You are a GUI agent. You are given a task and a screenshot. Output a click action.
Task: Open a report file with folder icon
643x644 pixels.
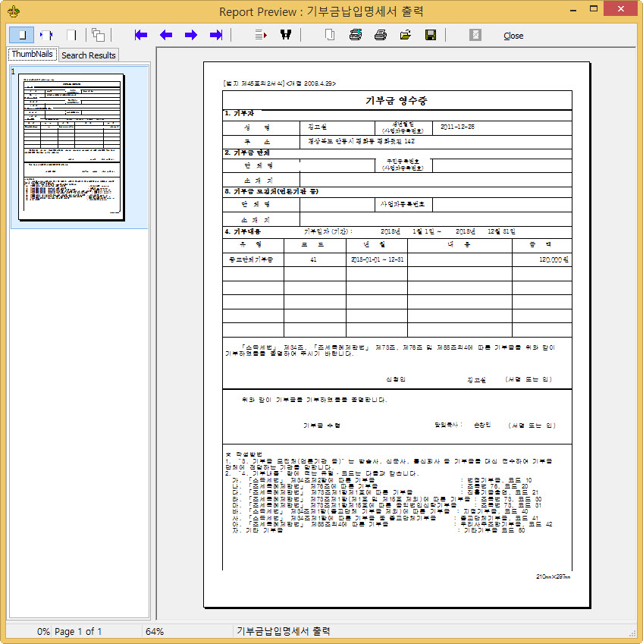[x=406, y=35]
